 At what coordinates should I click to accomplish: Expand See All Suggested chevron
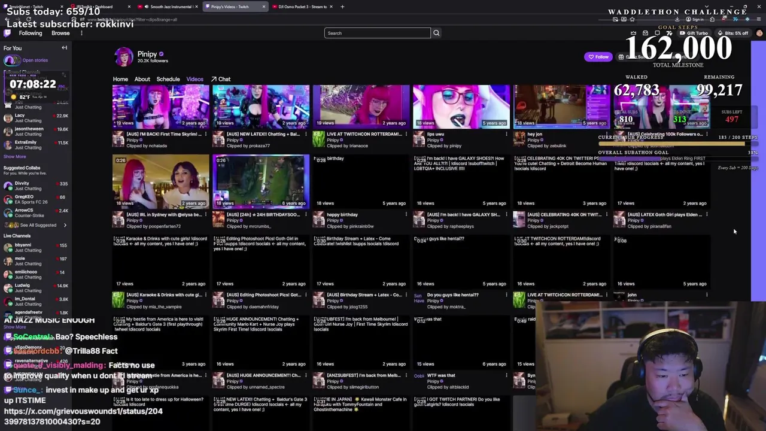65,225
